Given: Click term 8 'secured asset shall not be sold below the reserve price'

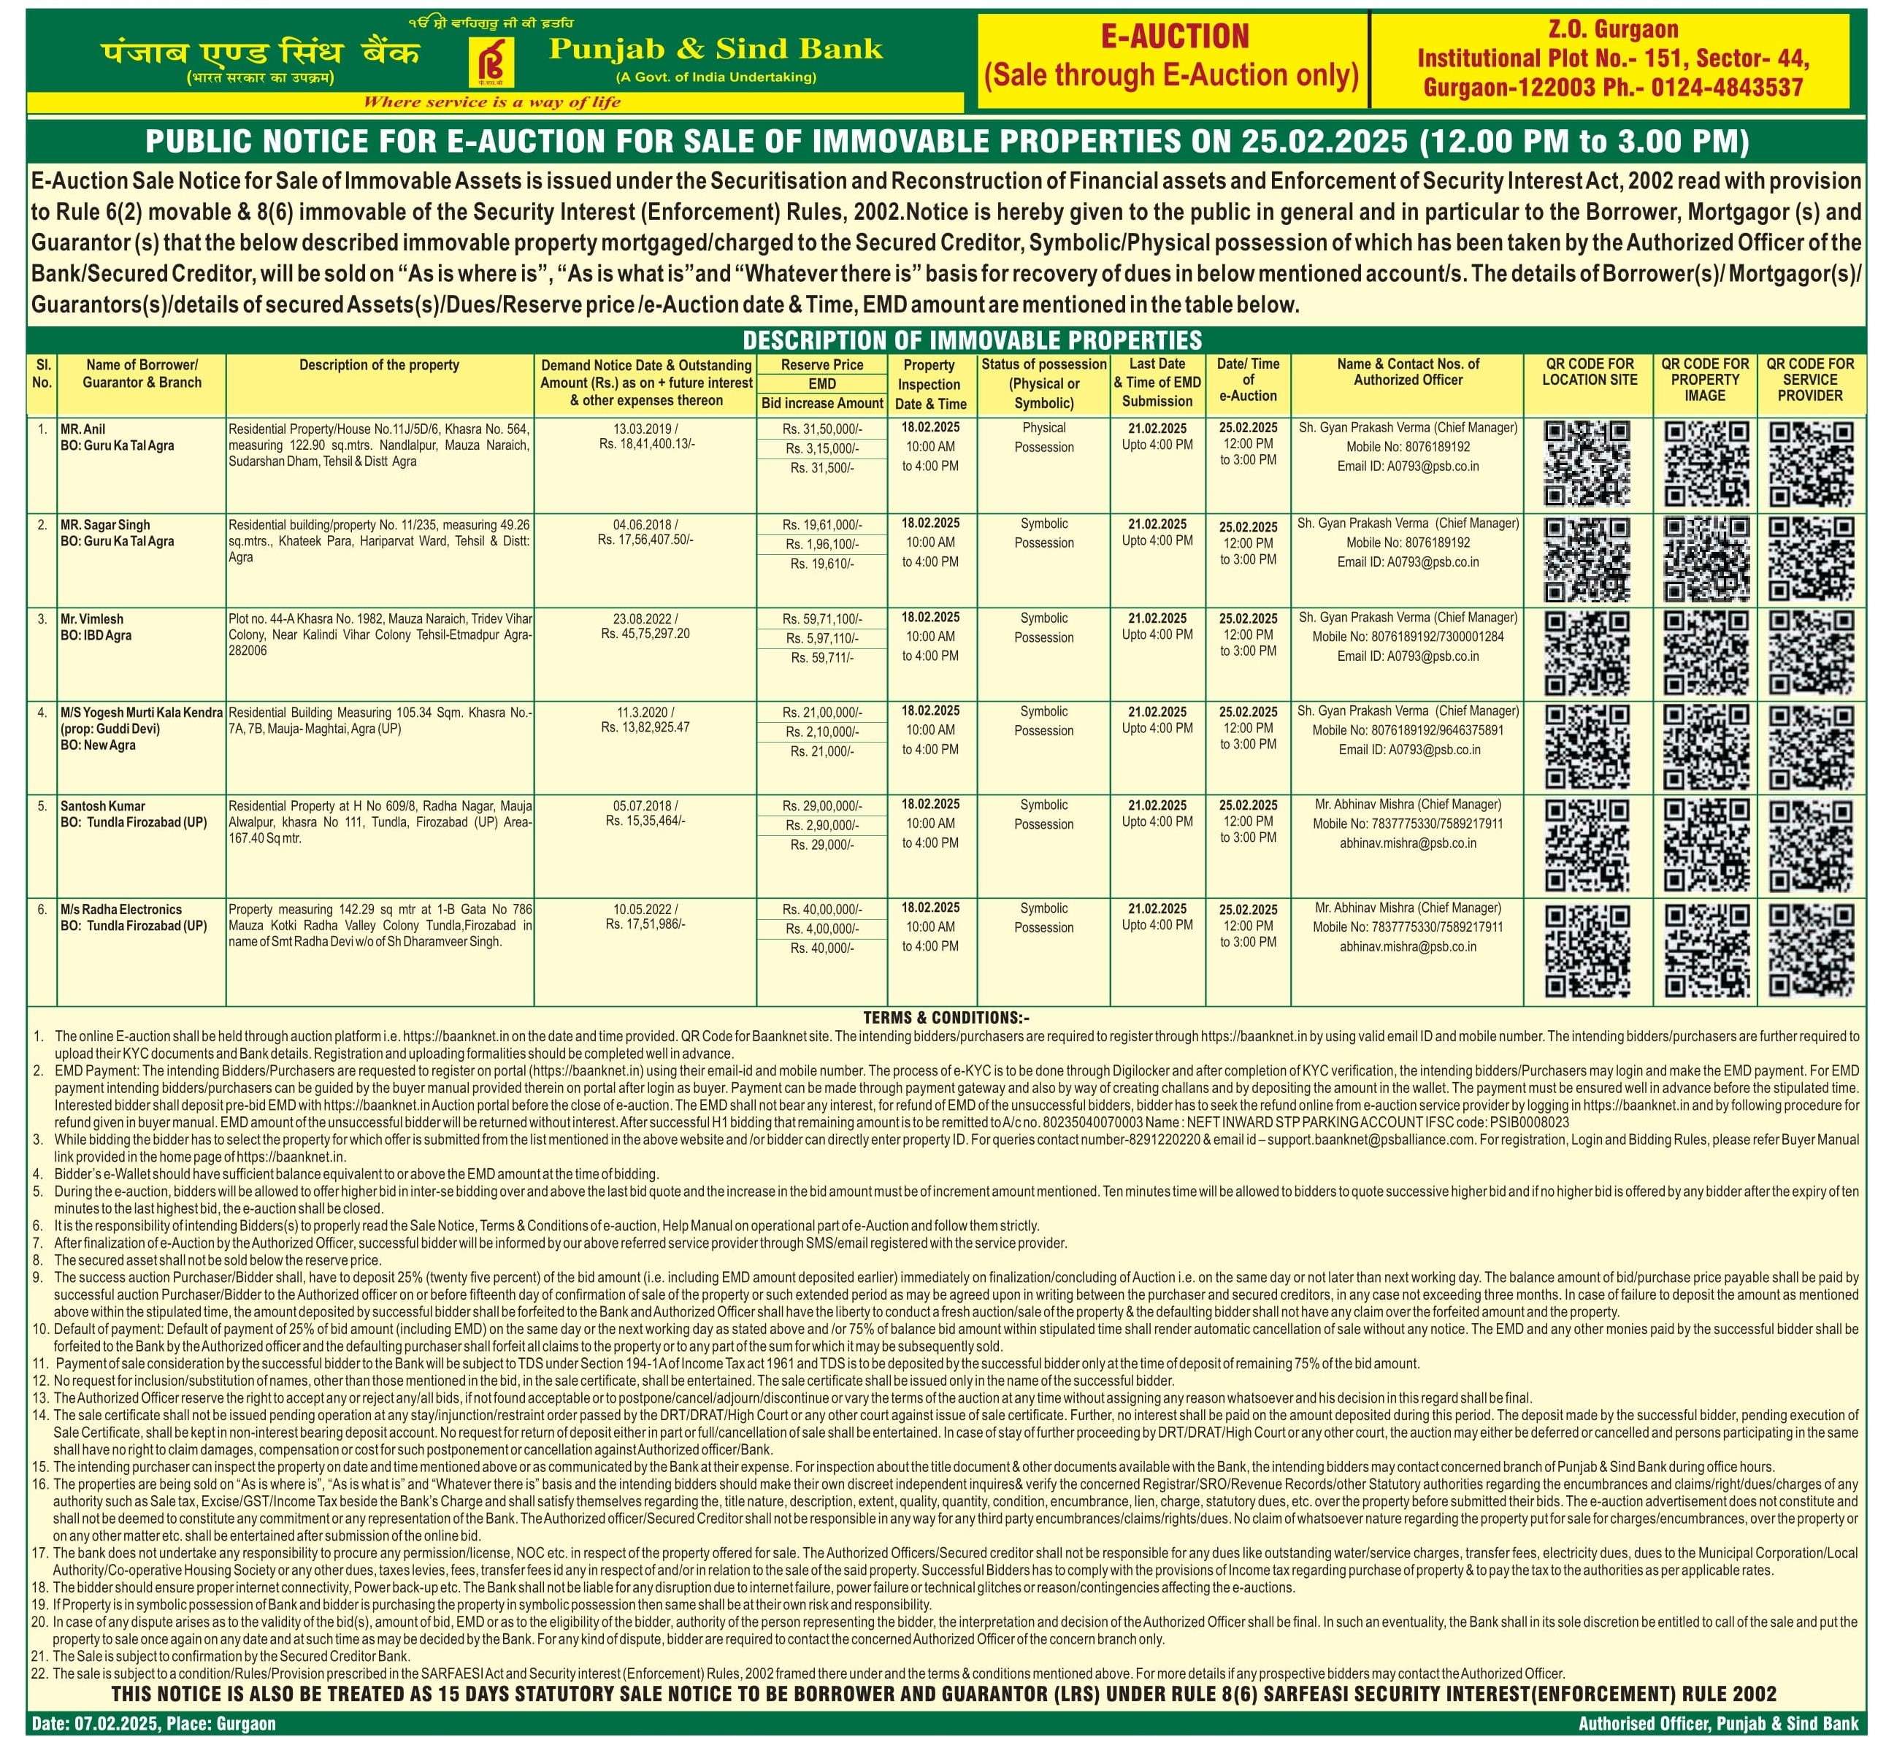Looking at the screenshot, I should coord(217,1260).
